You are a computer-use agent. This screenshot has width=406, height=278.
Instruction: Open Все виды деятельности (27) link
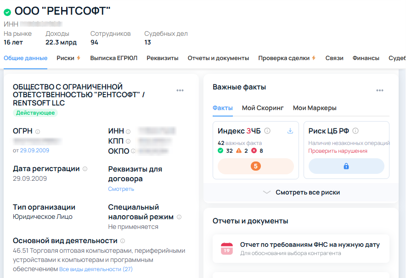tap(96, 269)
